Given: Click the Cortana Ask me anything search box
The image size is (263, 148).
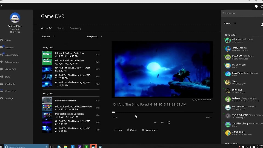Looking at the screenshot, I should coord(26,147).
